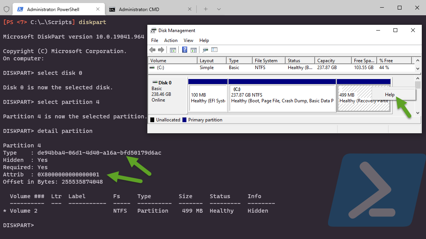The width and height of the screenshot is (426, 239).
Task: Click the 'select disk 0' command line
Action: tap(42, 73)
